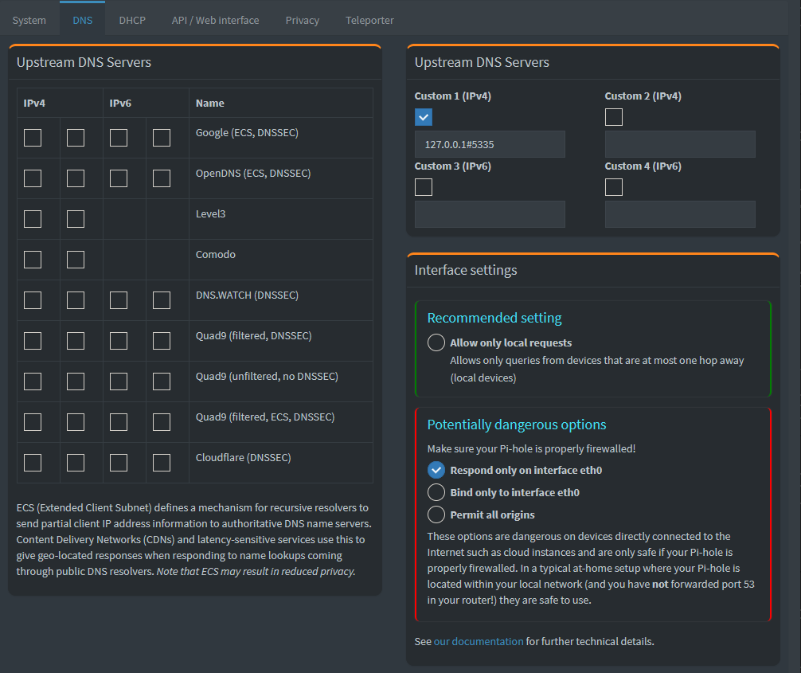Check Quad9 (filtered, DNSSEC) secondary IPv4 box
Viewport: 801px width, 673px height.
pyautogui.click(x=76, y=341)
